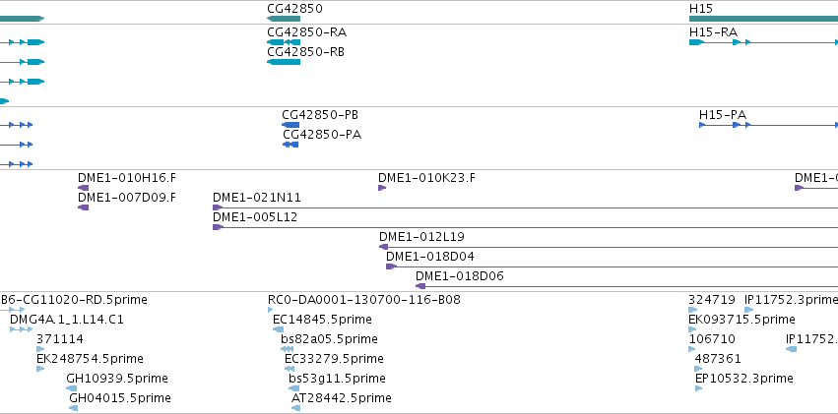Click the H15-RA transcript feature
This screenshot has width=838, height=414.
pyautogui.click(x=764, y=42)
